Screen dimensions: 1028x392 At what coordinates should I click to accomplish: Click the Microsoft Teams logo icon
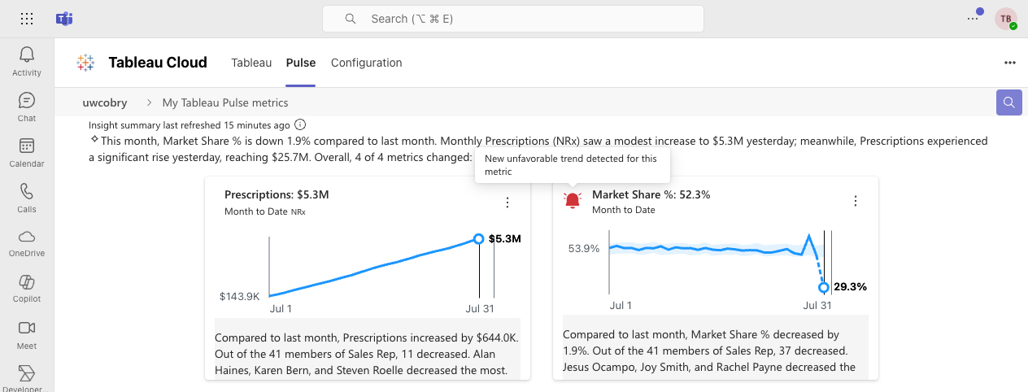64,19
